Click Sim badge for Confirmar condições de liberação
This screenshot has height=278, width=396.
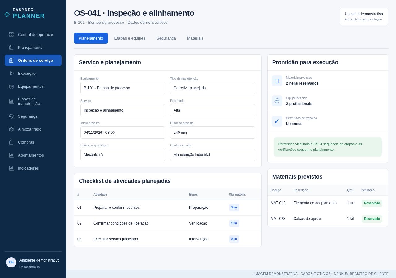234,223
